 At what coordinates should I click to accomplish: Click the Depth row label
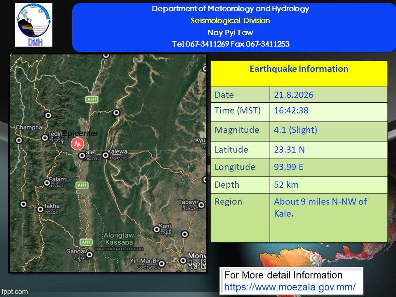tap(227, 185)
